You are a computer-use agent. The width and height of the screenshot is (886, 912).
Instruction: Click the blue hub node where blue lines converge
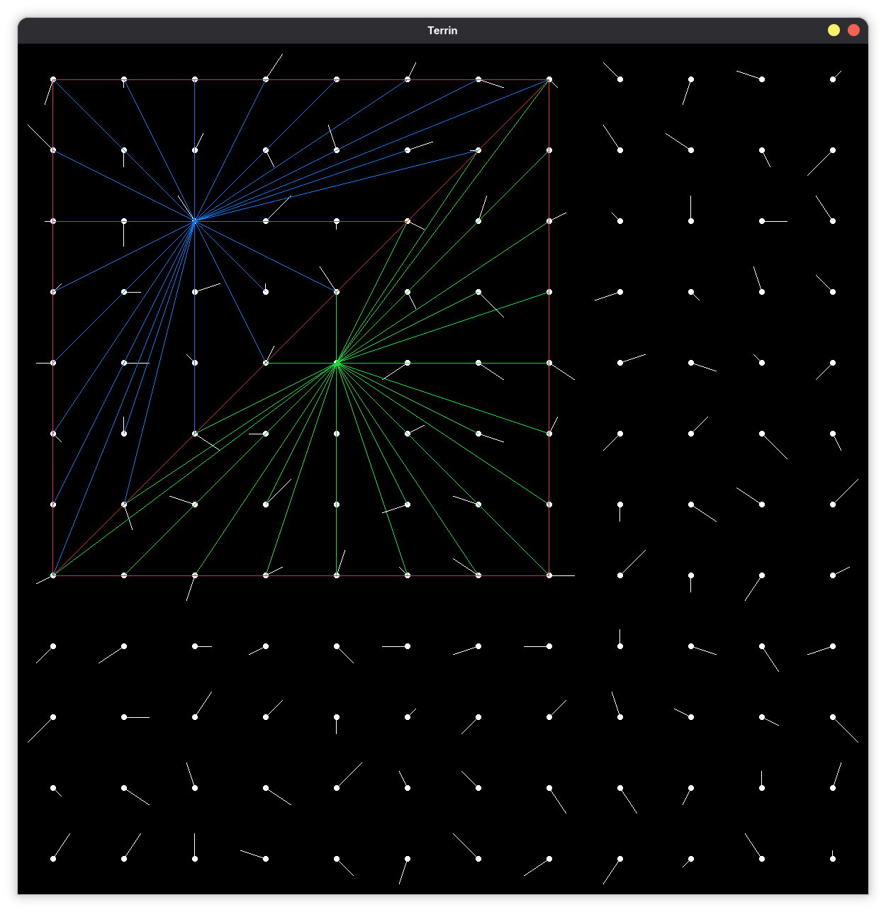[x=195, y=221]
